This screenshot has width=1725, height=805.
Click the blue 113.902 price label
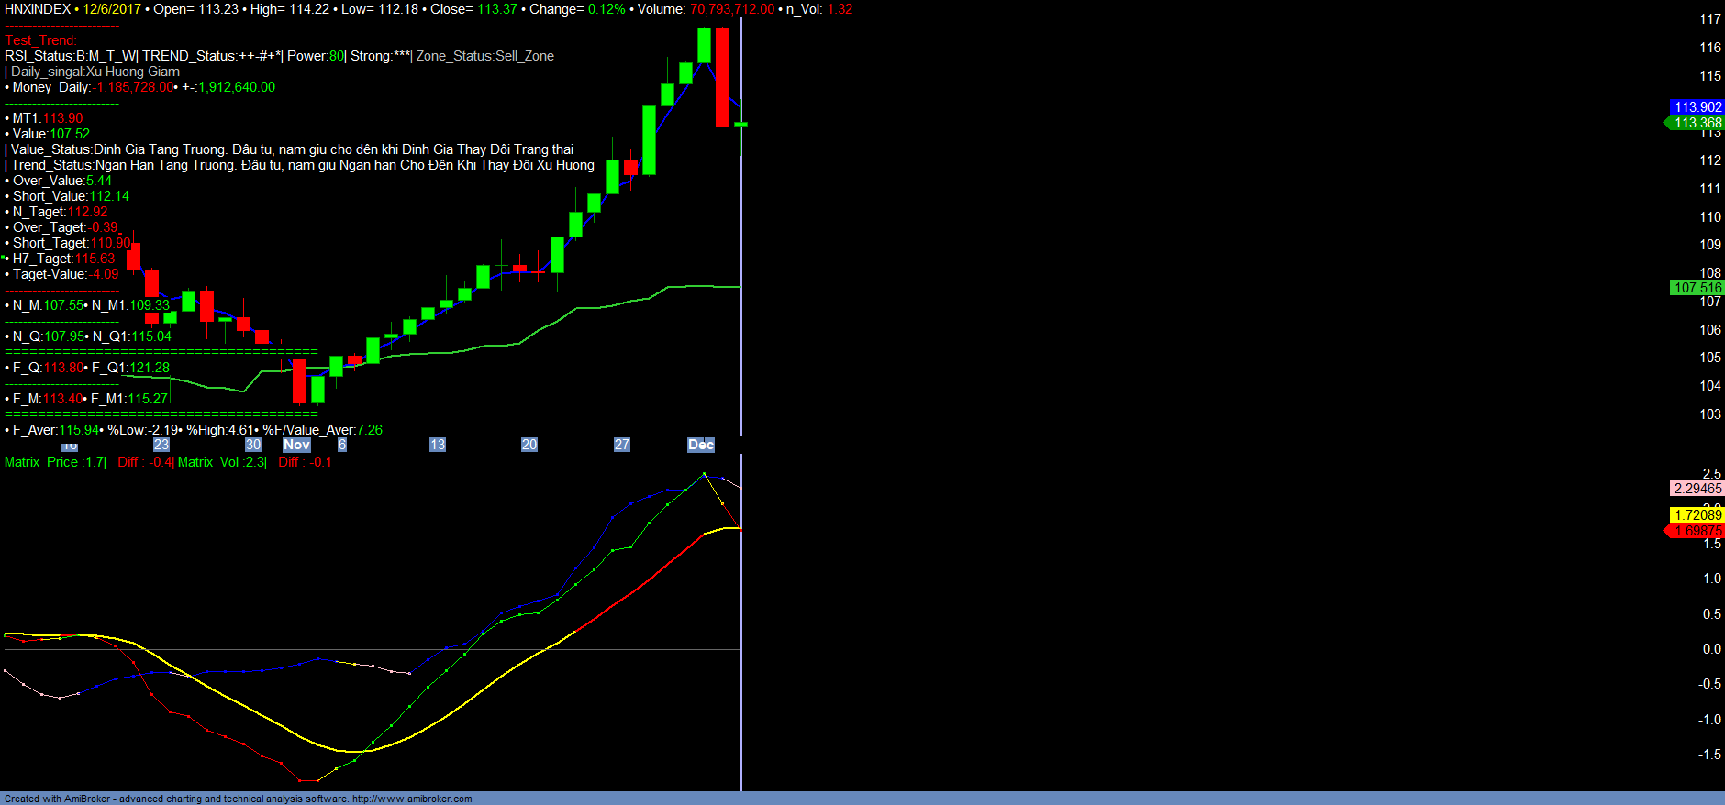click(x=1697, y=107)
